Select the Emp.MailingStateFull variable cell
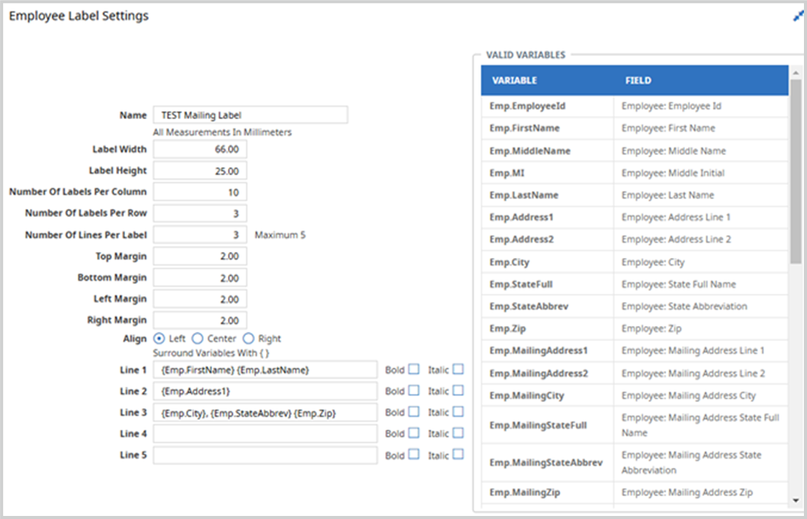Screen dimensions: 807x519 [x=548, y=425]
